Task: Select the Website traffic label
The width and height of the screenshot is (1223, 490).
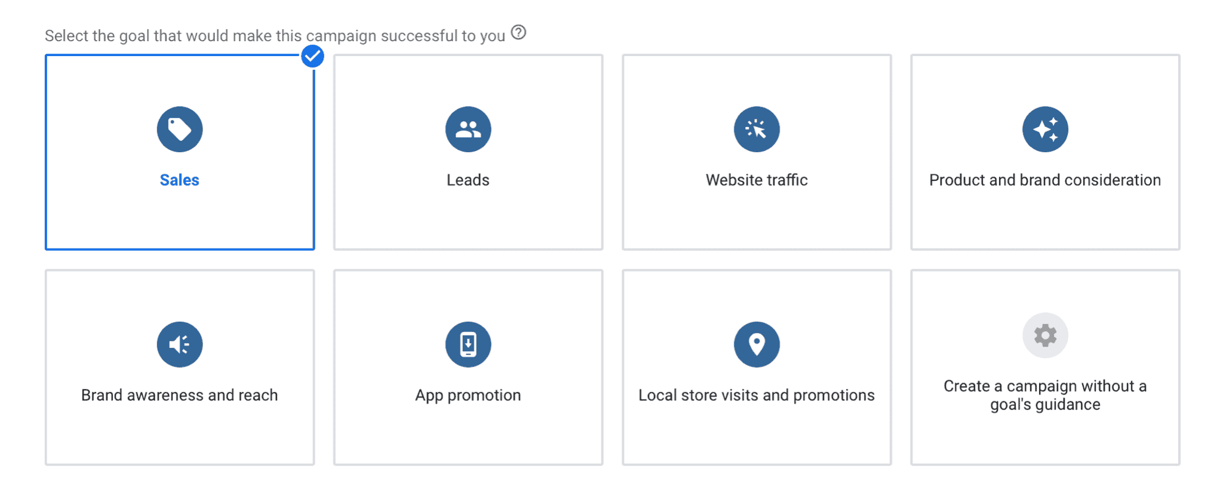Action: pyautogui.click(x=757, y=180)
